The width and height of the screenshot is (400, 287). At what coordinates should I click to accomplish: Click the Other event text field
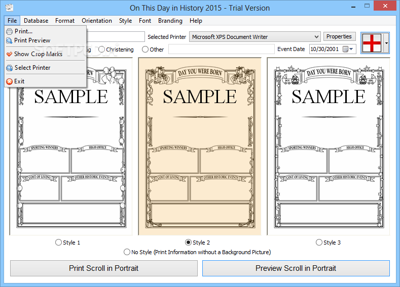(221, 49)
